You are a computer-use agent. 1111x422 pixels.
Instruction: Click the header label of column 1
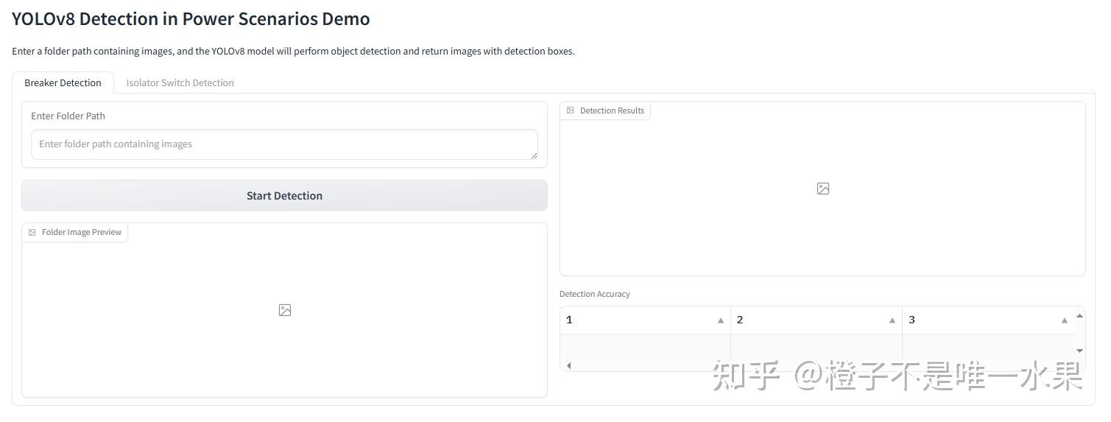(x=569, y=320)
